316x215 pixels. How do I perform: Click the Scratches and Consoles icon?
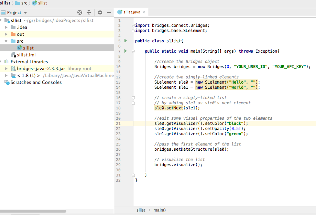point(7,82)
